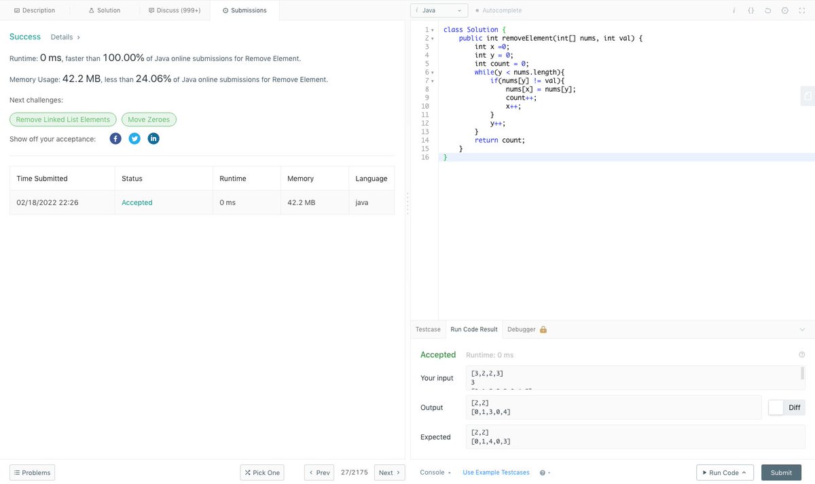815x484 pixels.
Task: Open the testcase help question icon
Action: (544, 472)
